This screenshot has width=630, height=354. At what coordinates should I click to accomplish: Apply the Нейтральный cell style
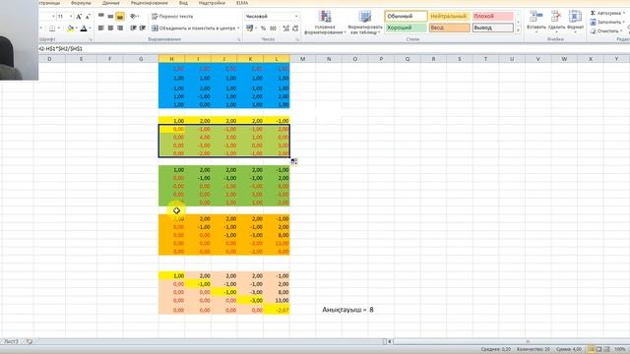tap(449, 17)
